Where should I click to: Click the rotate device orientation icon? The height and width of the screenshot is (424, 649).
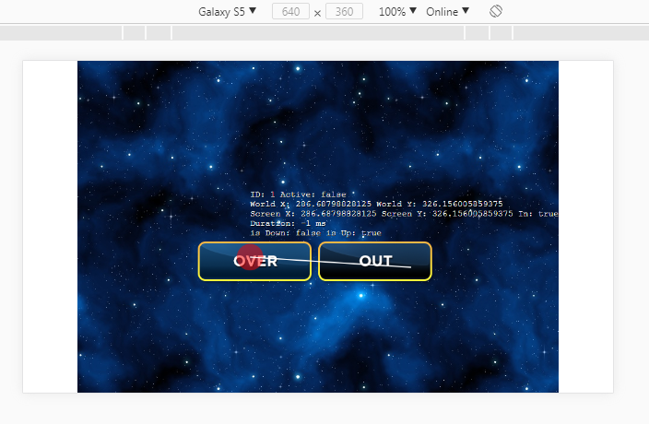click(x=496, y=11)
